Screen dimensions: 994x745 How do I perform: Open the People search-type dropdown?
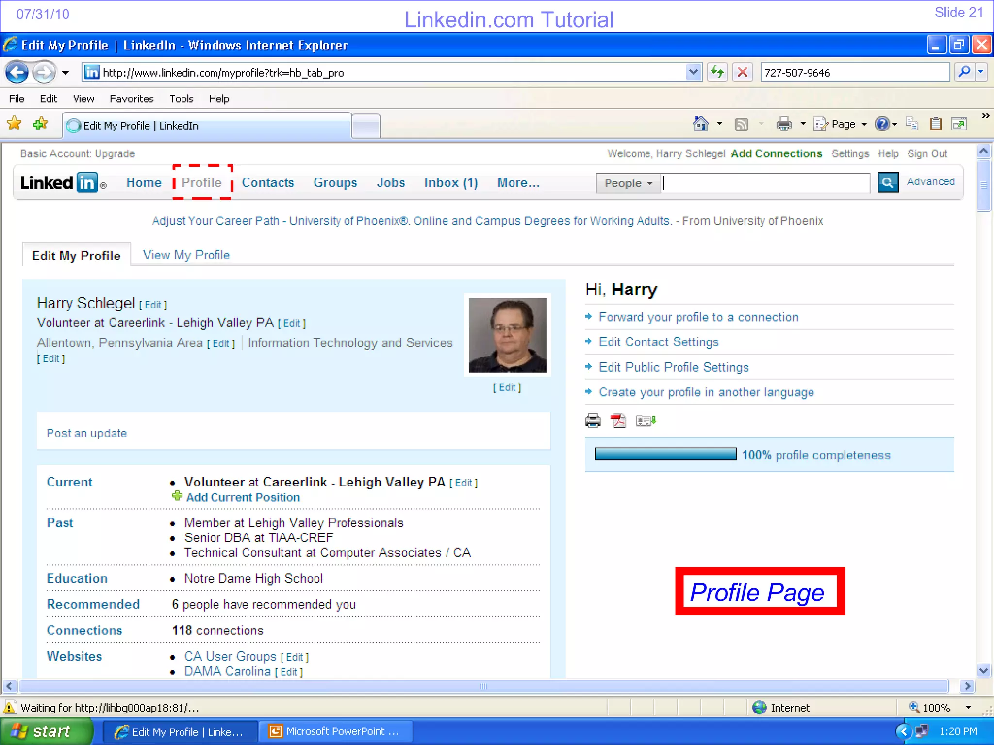pyautogui.click(x=628, y=183)
